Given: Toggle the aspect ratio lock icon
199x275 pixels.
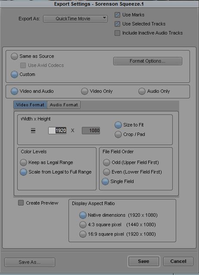Looking at the screenshot, I should pos(33,131).
